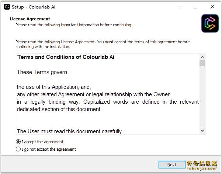Click the large Colourlab Ai logo
This screenshot has height=174, width=222.
tap(210, 23)
